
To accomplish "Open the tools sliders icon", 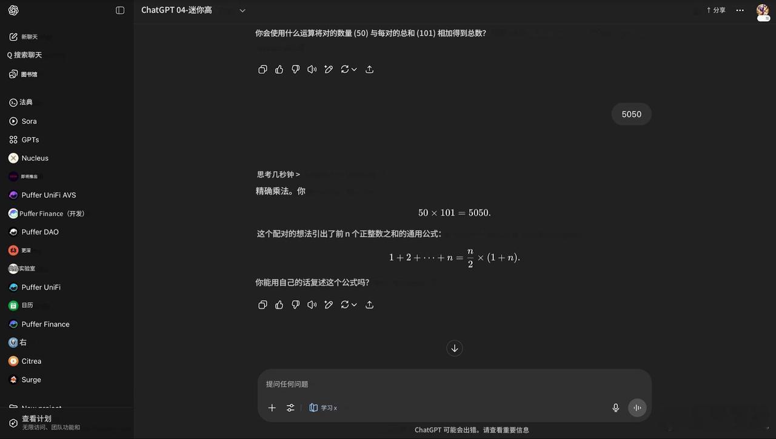I will coord(290,408).
